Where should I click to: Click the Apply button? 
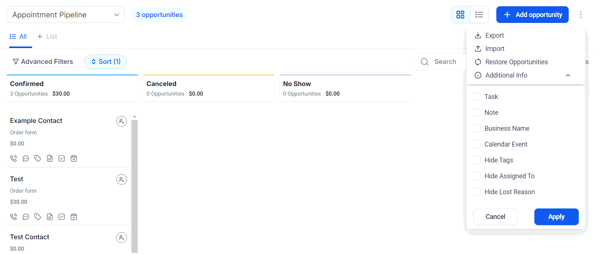point(556,217)
